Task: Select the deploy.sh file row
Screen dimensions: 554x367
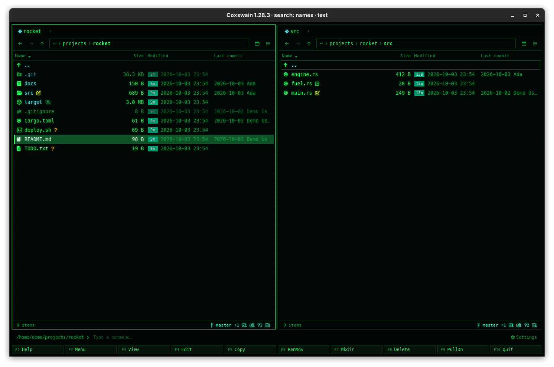Action: click(144, 130)
